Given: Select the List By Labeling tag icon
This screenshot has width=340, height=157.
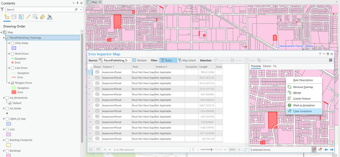Looking at the screenshot, I should [43, 17].
